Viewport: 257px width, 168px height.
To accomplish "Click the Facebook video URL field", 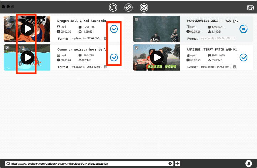I will 89,164.
